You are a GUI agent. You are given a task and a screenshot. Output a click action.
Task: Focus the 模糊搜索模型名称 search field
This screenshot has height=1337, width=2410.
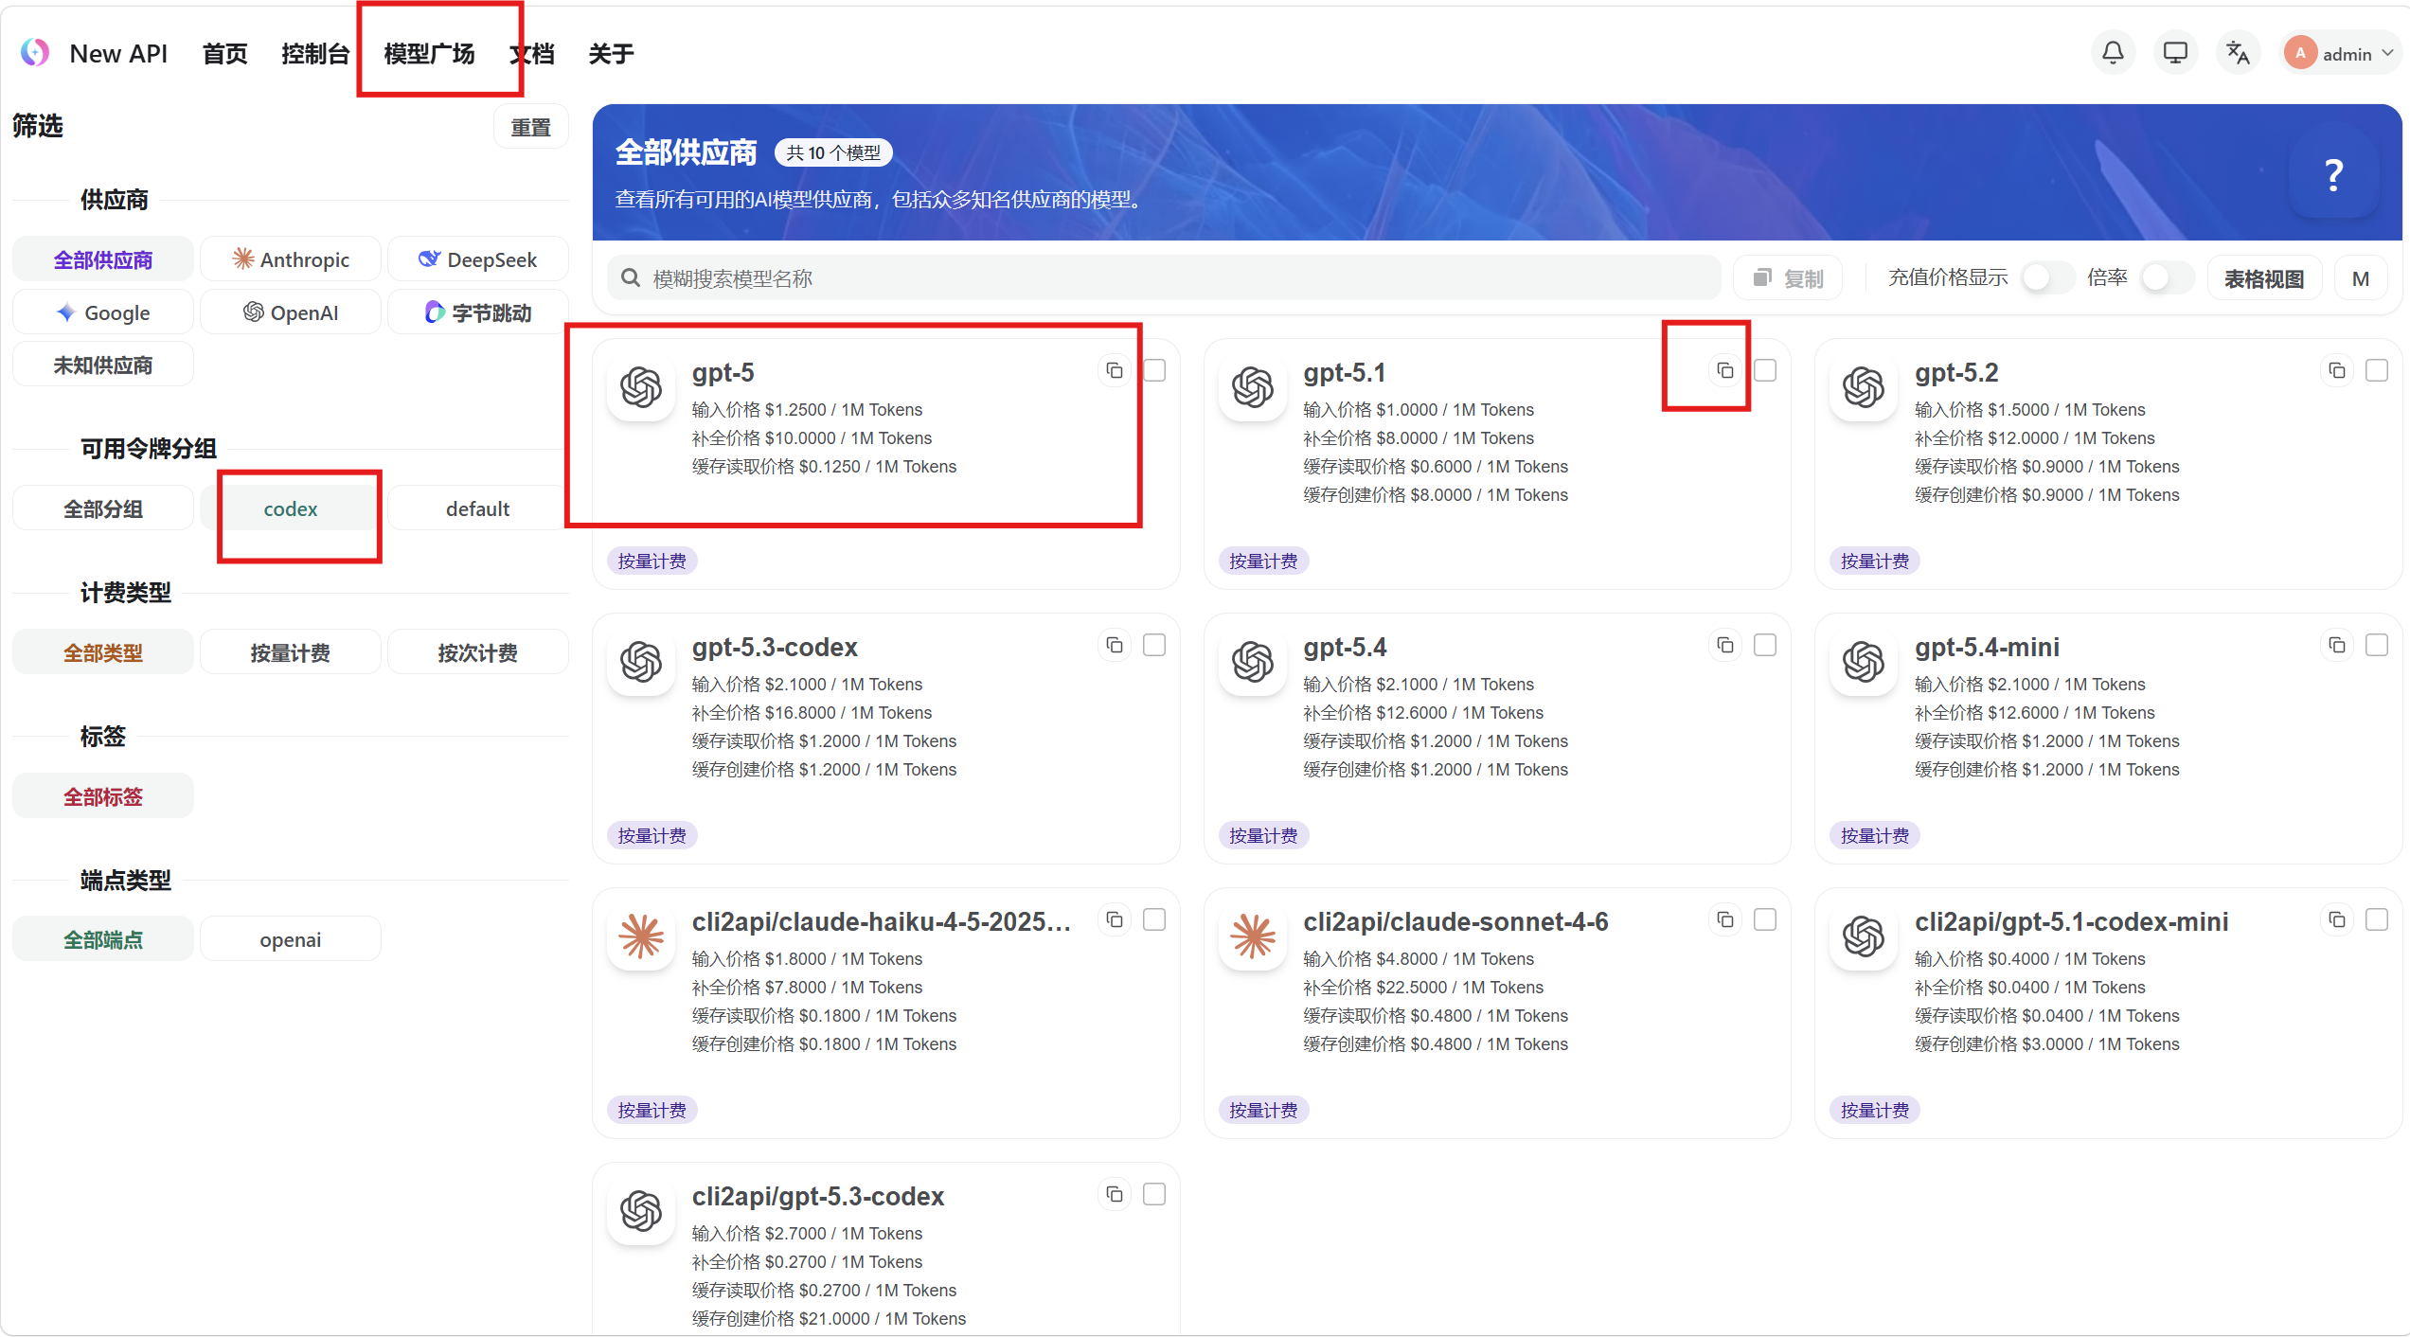[1164, 278]
